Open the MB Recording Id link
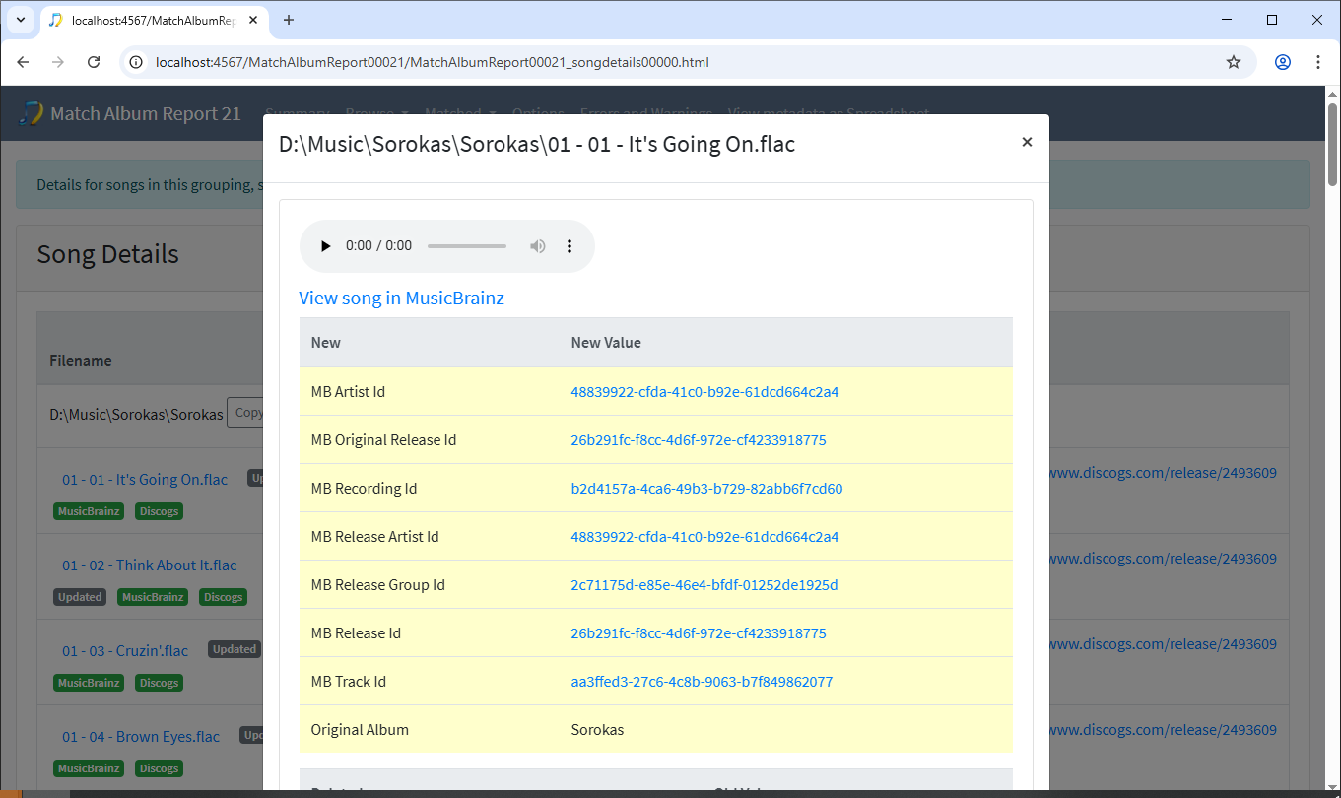 coord(706,489)
